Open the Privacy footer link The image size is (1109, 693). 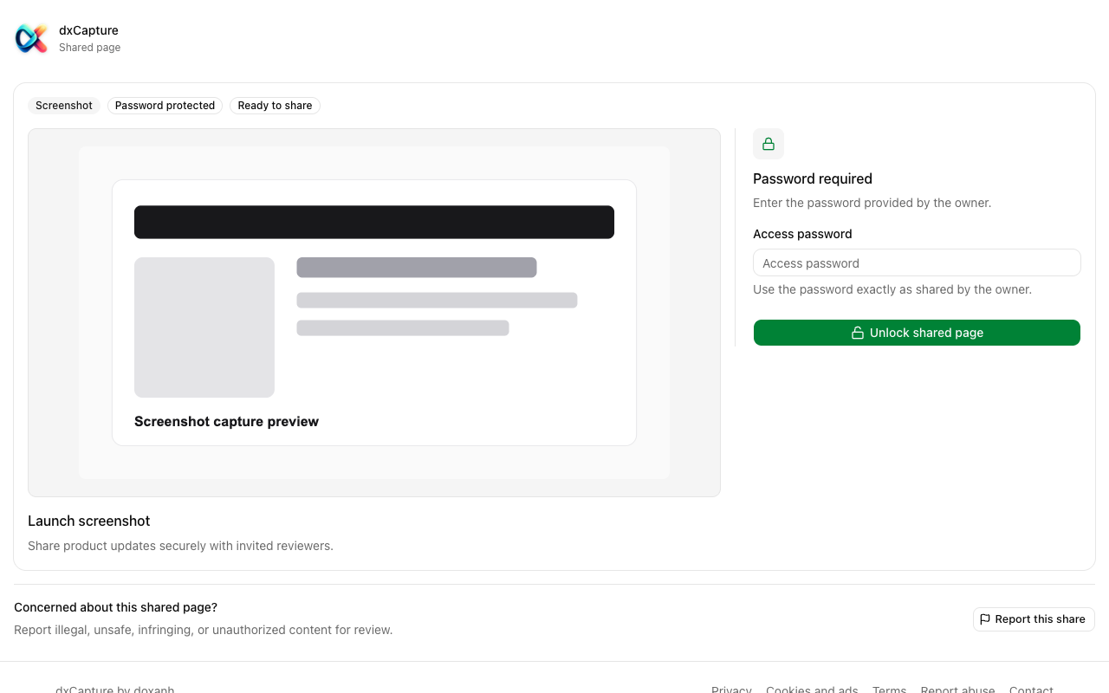coord(731,689)
